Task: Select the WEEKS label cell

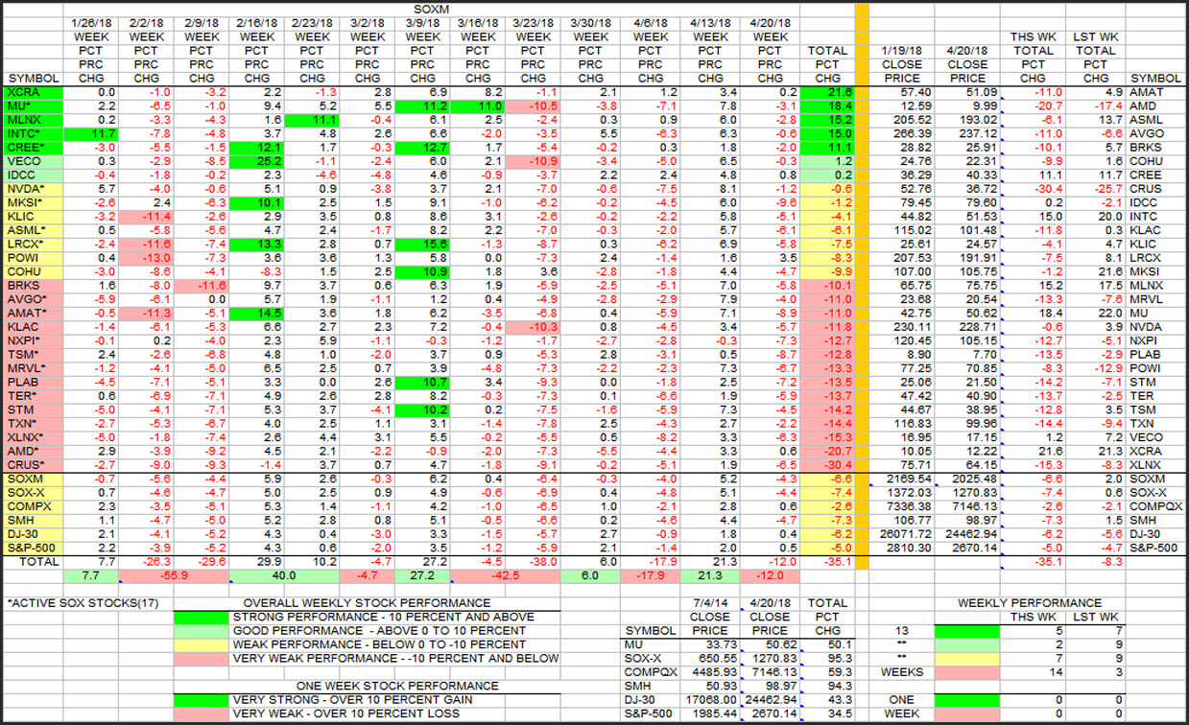Action: [x=902, y=672]
